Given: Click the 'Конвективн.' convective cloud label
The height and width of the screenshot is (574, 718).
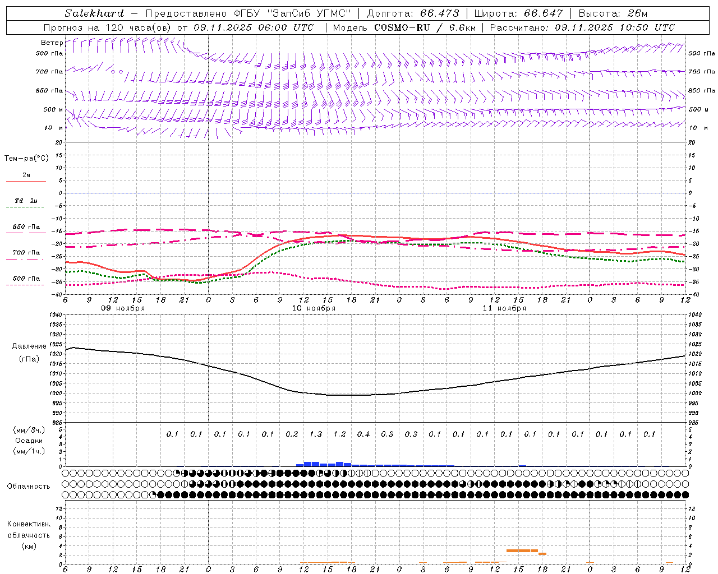Looking at the screenshot, I should pos(29,524).
